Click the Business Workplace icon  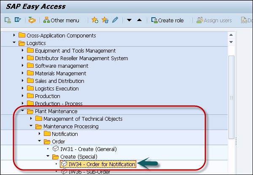32,20
